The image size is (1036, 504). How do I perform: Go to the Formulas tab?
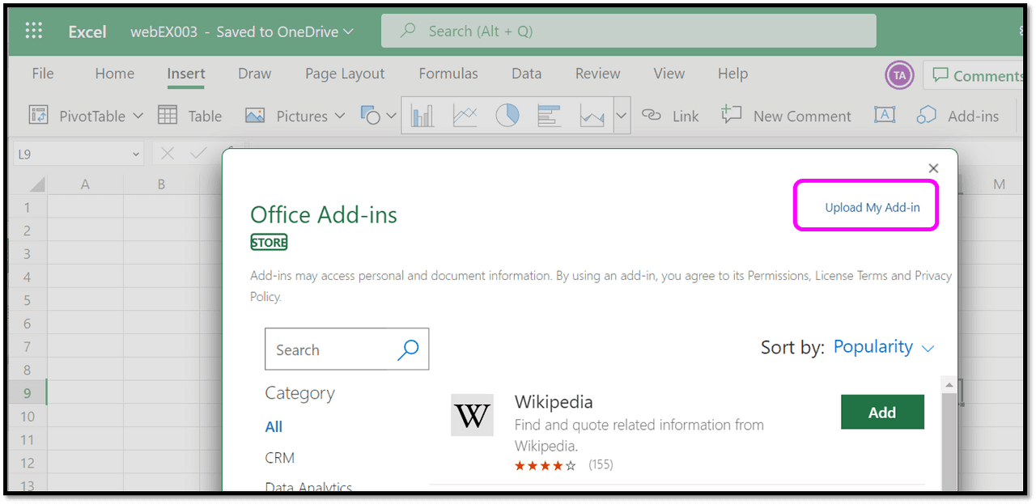(448, 74)
